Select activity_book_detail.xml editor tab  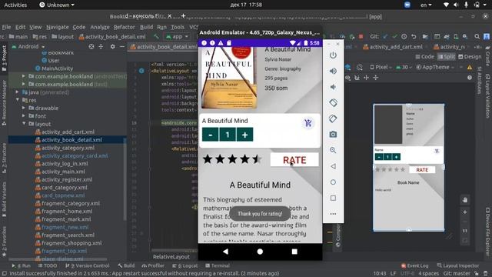164,47
